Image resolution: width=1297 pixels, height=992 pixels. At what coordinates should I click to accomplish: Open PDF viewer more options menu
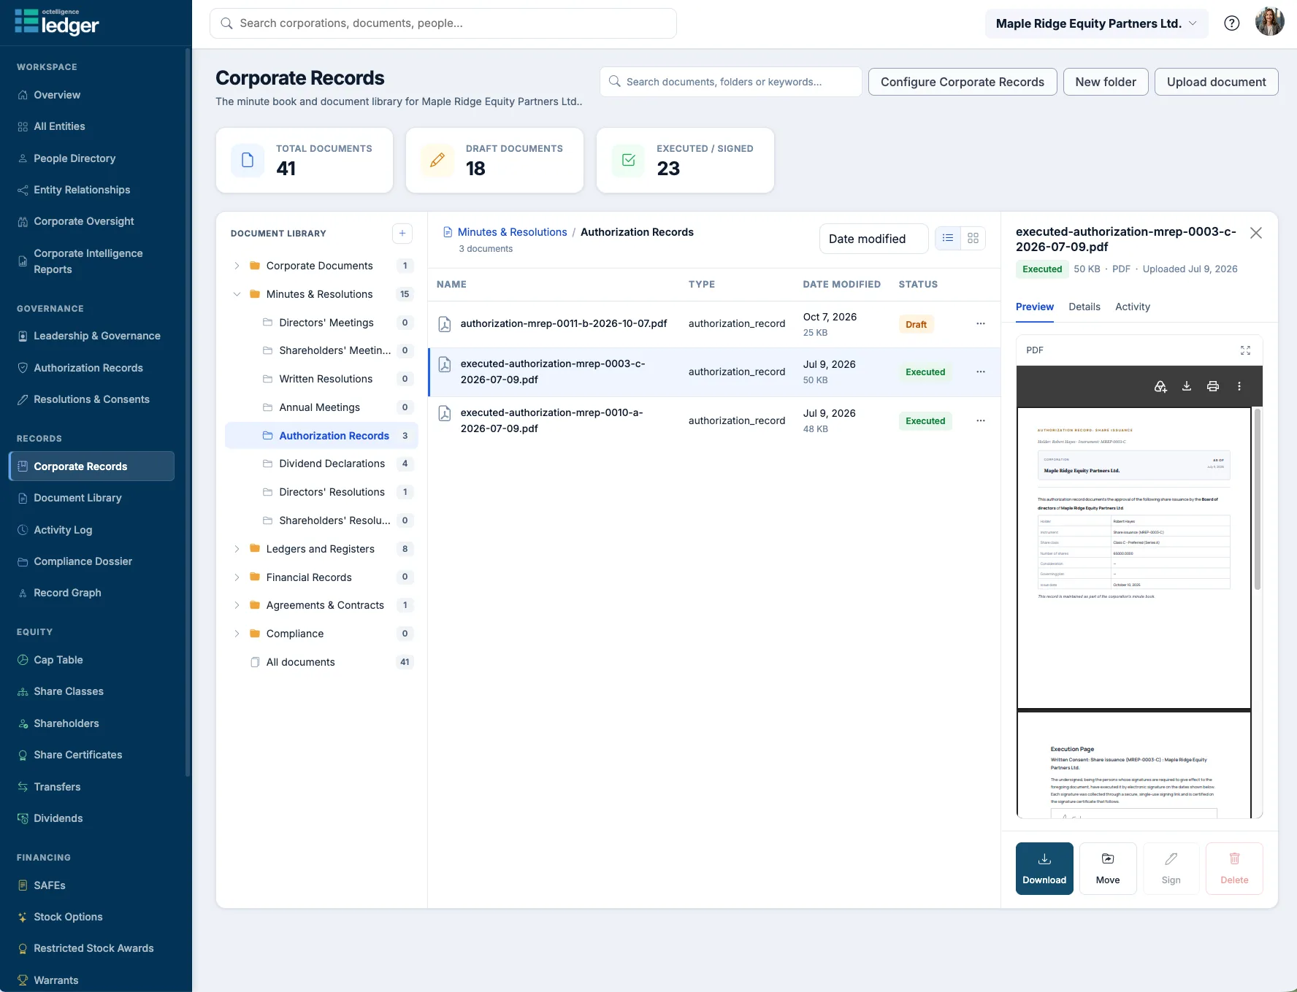(x=1239, y=386)
